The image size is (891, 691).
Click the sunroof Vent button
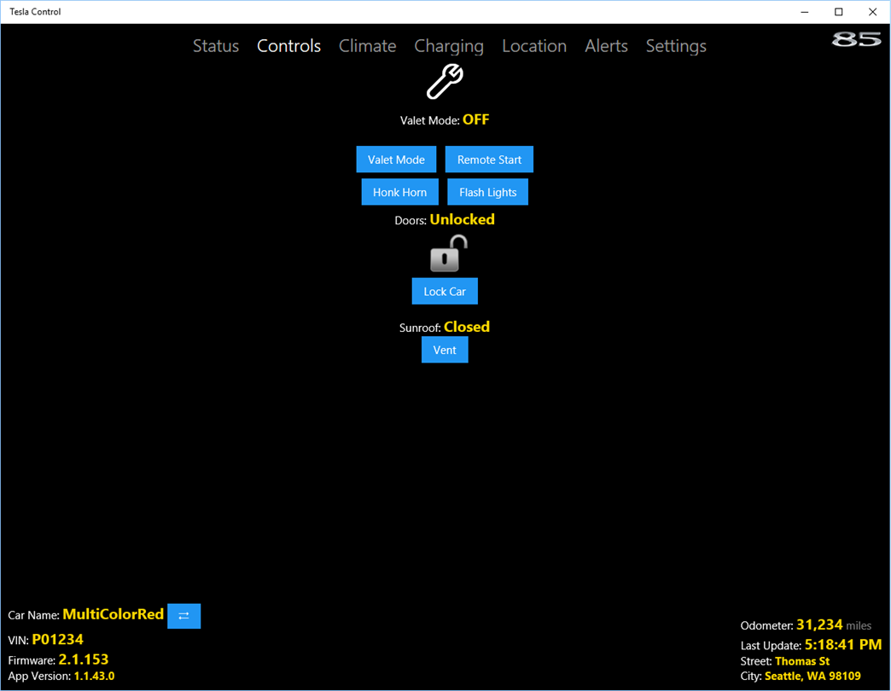pyautogui.click(x=445, y=350)
